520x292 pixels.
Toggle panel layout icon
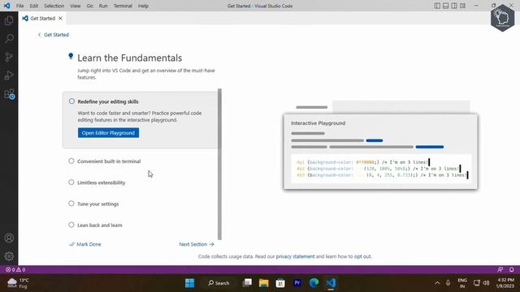(446, 6)
